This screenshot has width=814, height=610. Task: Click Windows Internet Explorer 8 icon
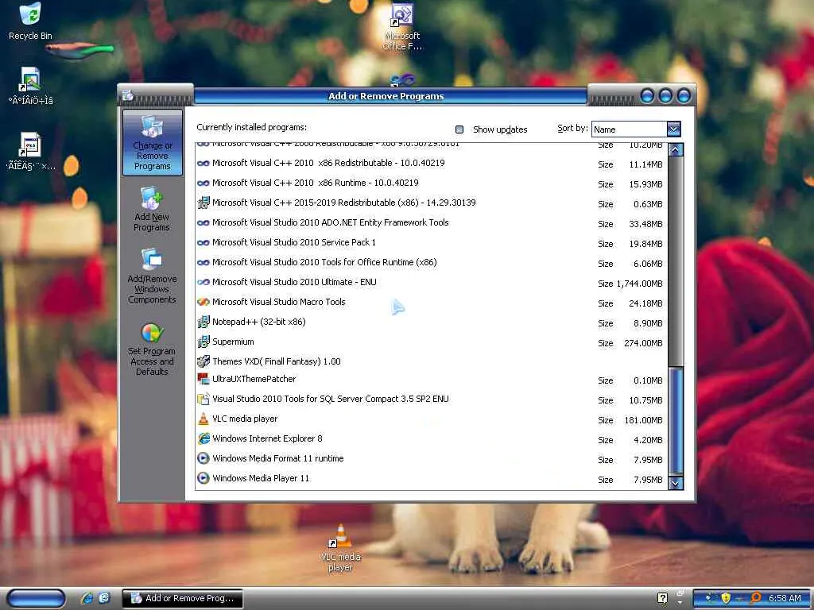coord(203,438)
